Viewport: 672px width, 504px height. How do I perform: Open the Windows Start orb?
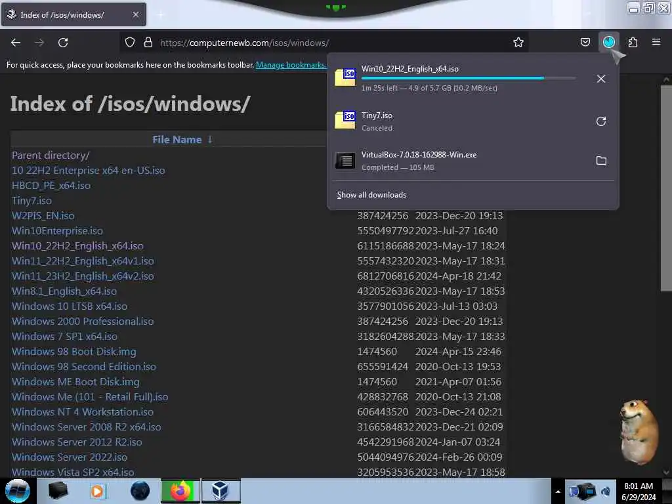[17, 491]
